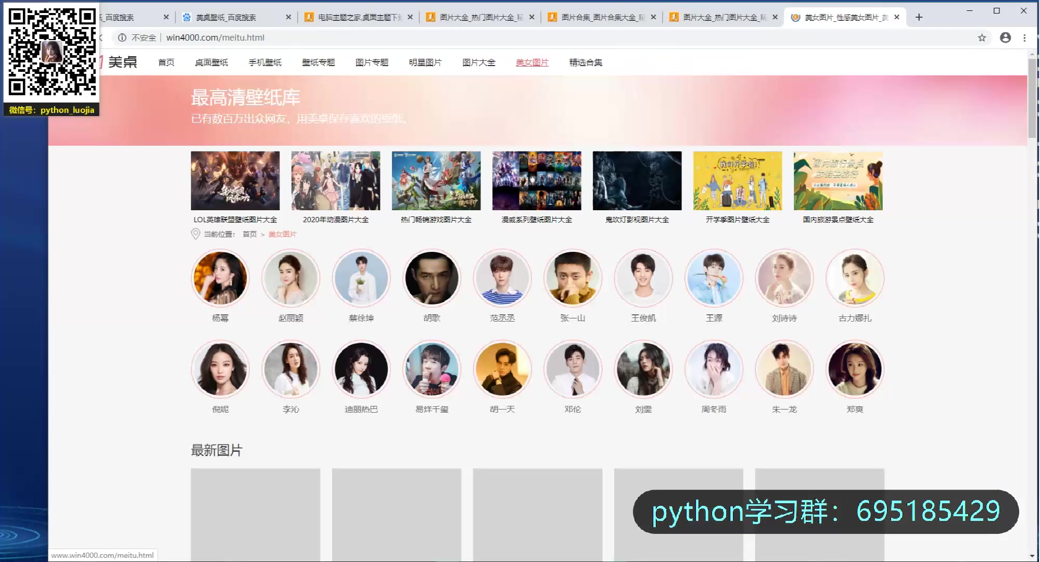Open the 桌面壁纸 navigation menu item
This screenshot has height=562, width=1040.
point(211,62)
